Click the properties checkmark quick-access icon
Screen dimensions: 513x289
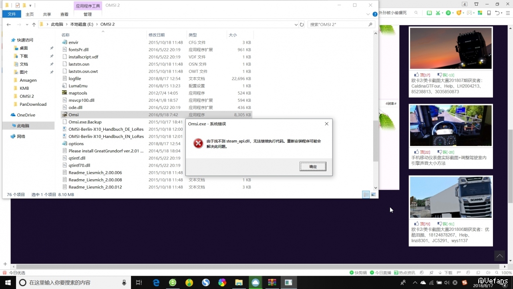coord(17,6)
